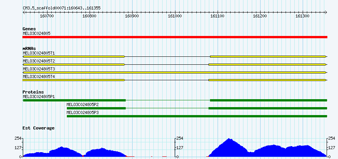Click the first yellow exon of transcript T4
Screen dimensions: 338x159
pyautogui.click(x=74, y=80)
